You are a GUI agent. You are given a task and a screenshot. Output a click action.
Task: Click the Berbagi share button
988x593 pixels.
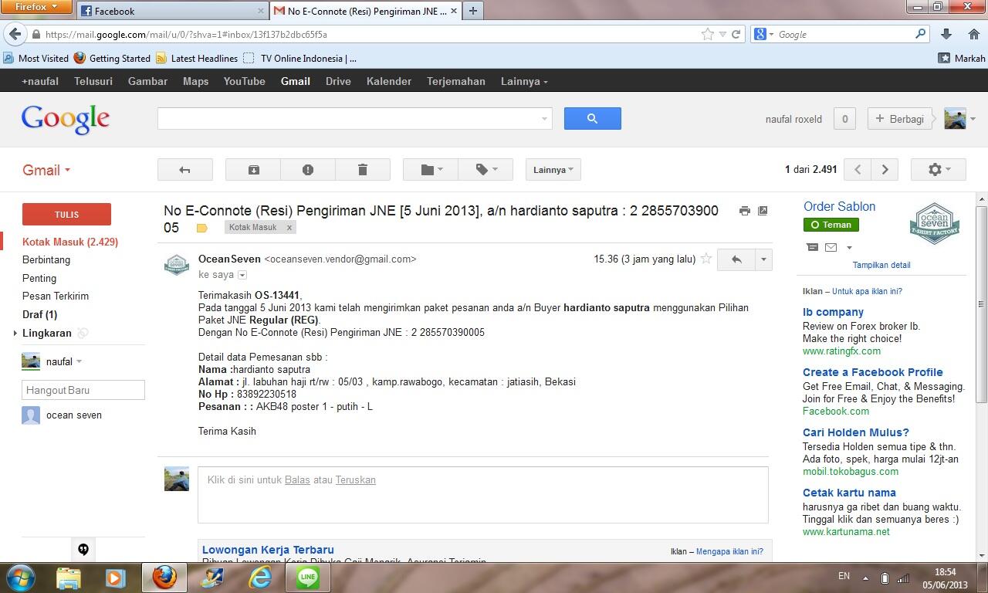coord(899,119)
